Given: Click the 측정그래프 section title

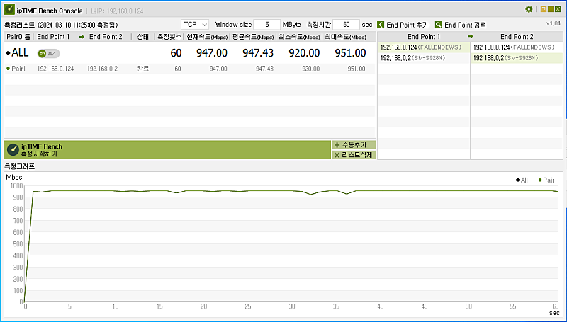Looking at the screenshot, I should [x=19, y=166].
